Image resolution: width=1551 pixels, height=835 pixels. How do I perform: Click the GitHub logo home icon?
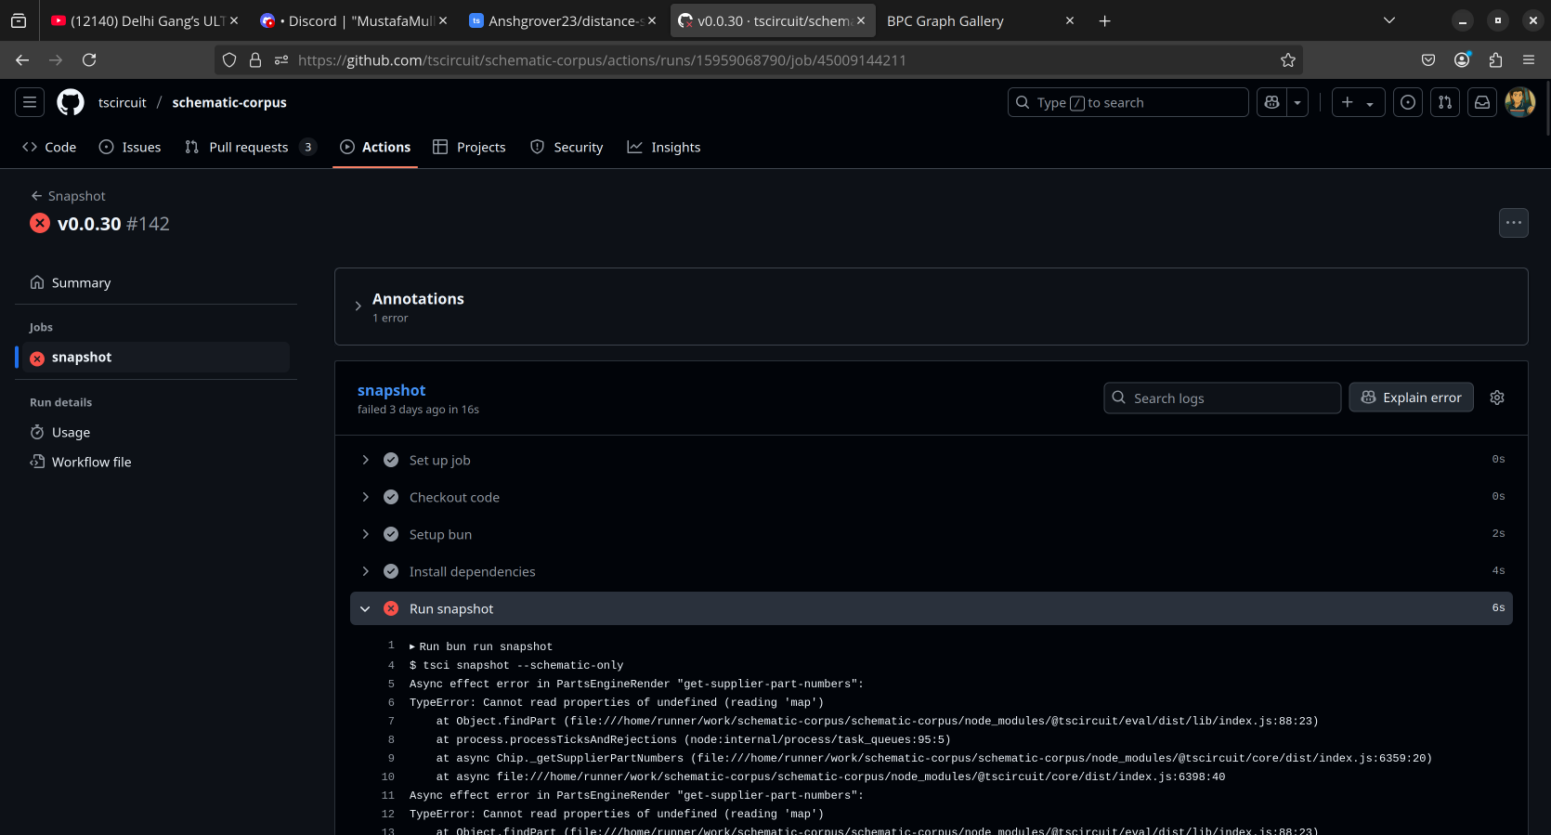pos(71,102)
